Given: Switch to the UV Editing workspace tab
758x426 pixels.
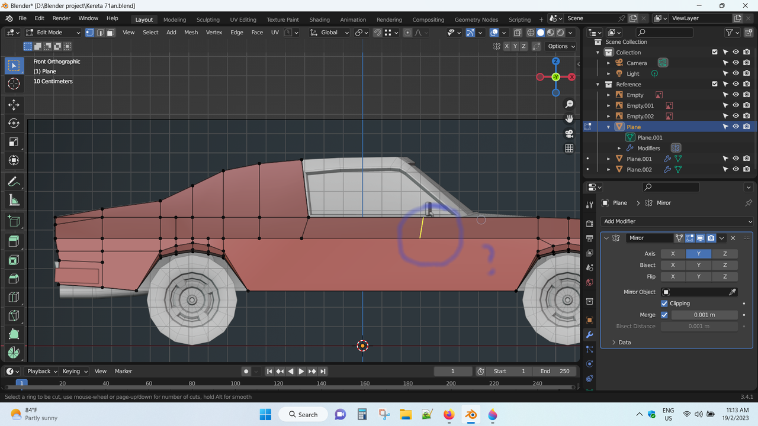Looking at the screenshot, I should [243, 20].
